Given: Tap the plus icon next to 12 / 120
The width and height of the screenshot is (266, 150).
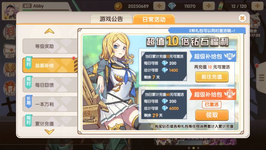Looking at the screenshot, I should [x=258, y=6].
